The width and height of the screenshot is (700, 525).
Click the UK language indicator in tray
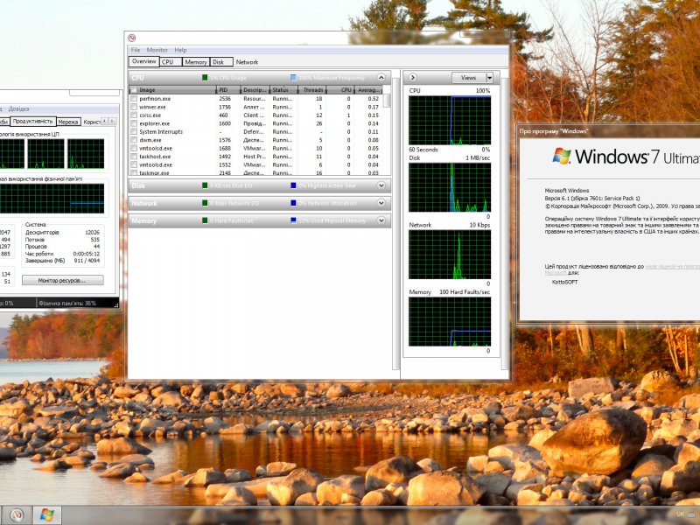click(681, 514)
